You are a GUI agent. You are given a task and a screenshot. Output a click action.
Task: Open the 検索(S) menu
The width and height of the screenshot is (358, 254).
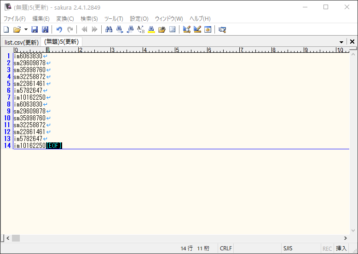click(89, 19)
